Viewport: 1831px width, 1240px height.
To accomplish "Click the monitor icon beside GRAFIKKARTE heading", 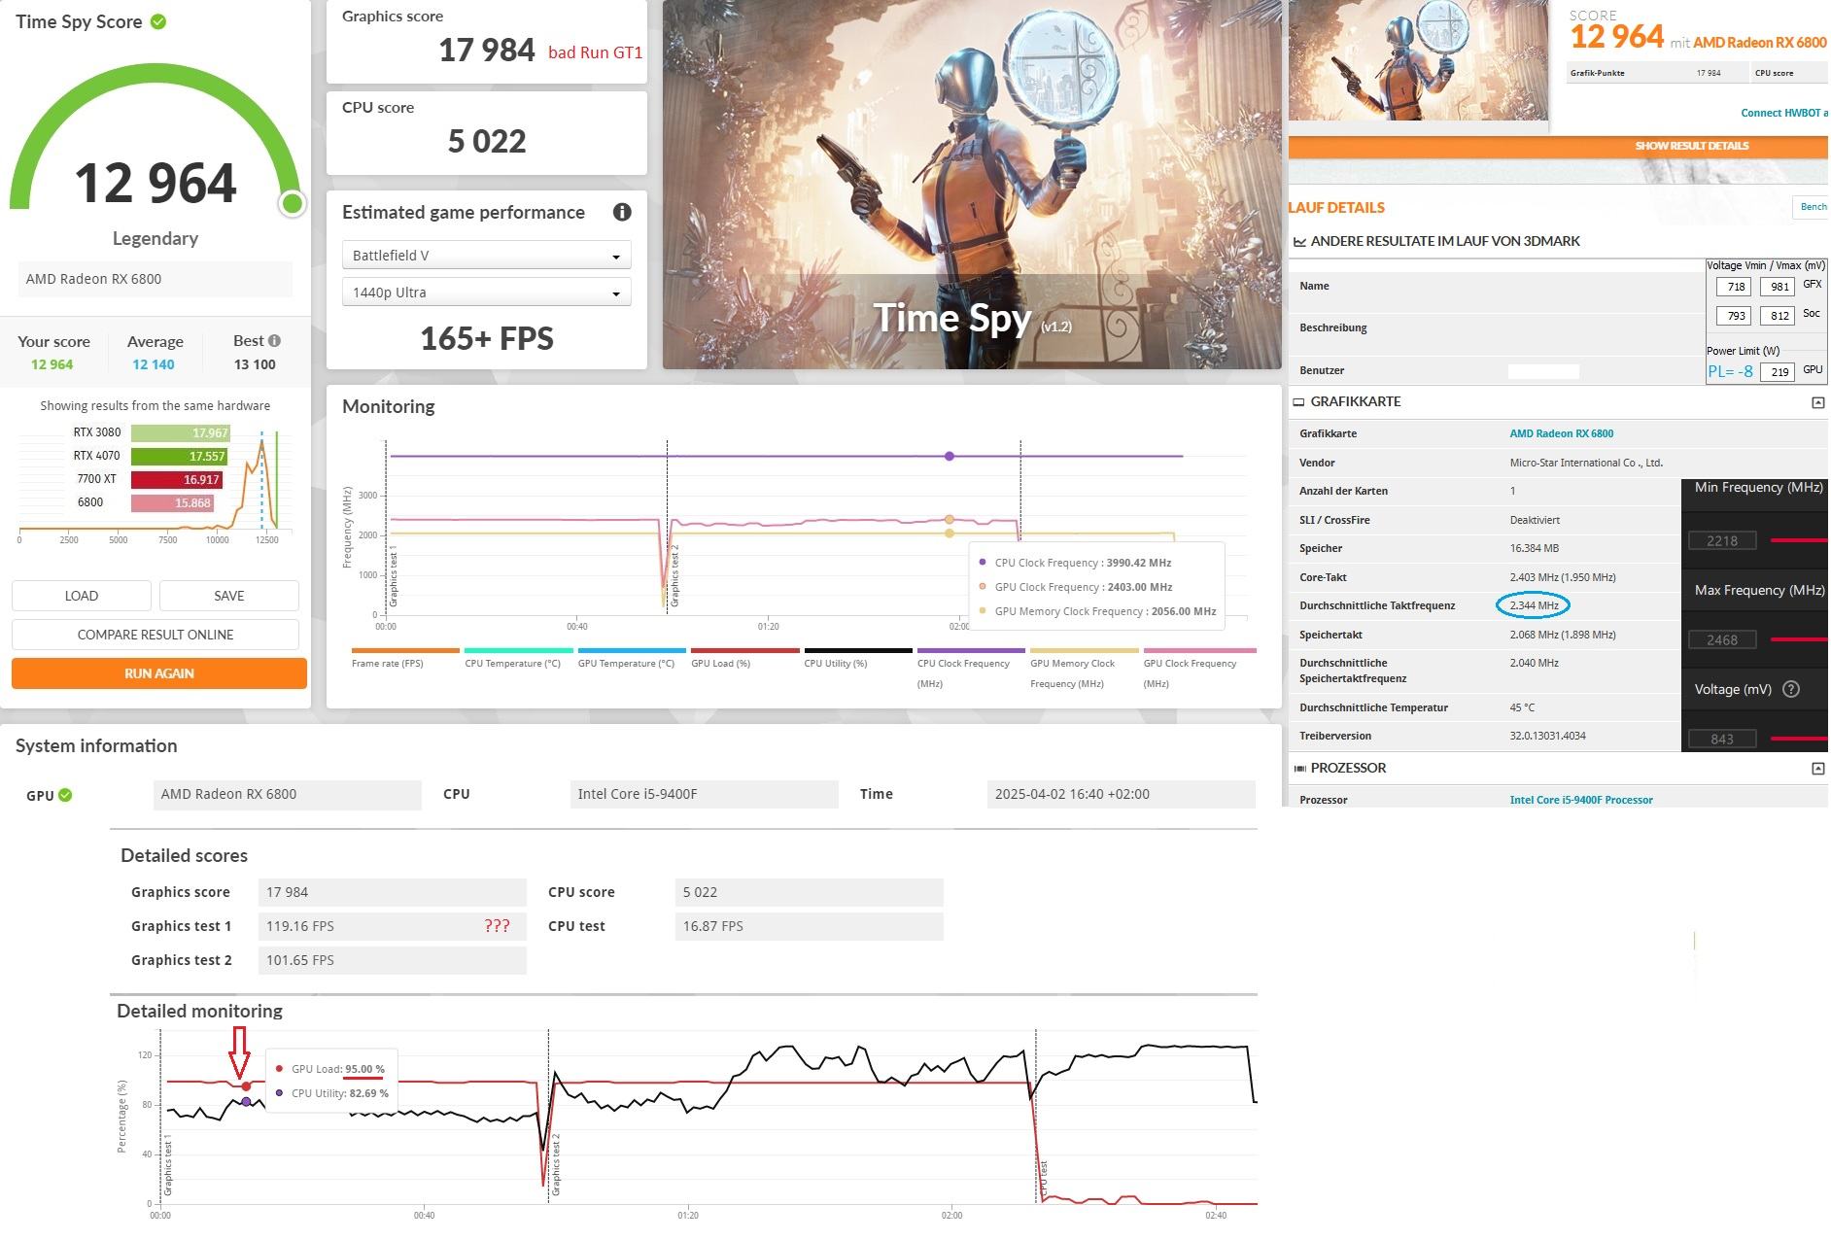I will tap(1298, 401).
